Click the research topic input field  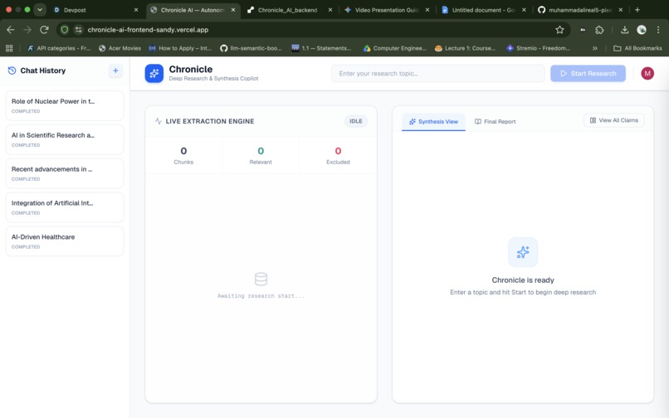pos(437,73)
